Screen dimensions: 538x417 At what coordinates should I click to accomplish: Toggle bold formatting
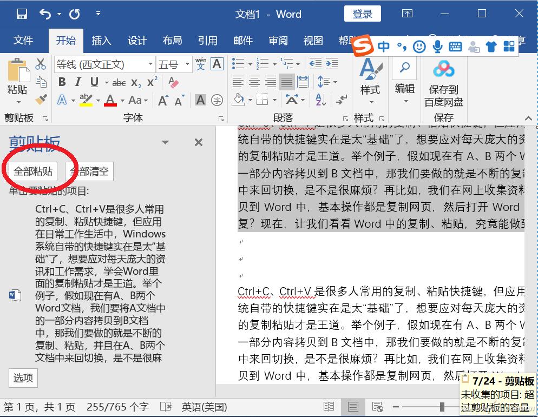[x=61, y=82]
